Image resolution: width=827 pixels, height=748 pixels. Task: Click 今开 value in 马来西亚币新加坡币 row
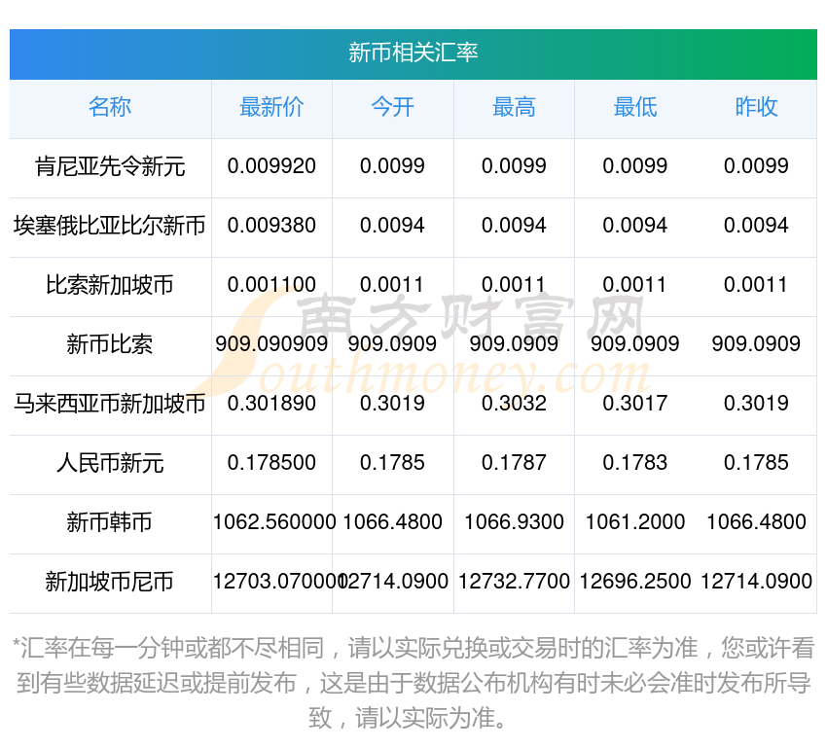(392, 404)
